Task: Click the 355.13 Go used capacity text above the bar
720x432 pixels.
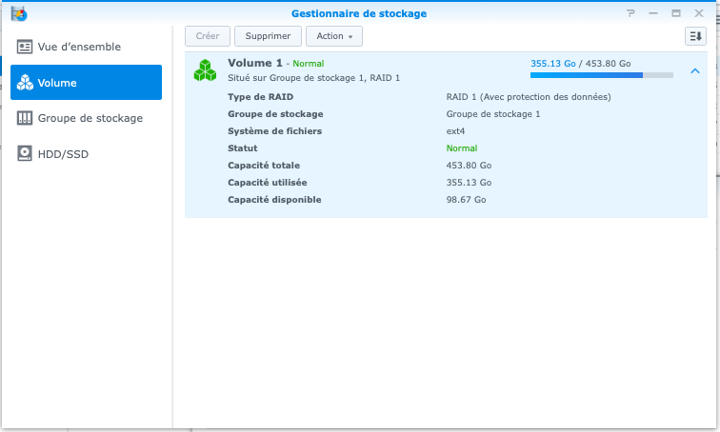Action: click(552, 63)
